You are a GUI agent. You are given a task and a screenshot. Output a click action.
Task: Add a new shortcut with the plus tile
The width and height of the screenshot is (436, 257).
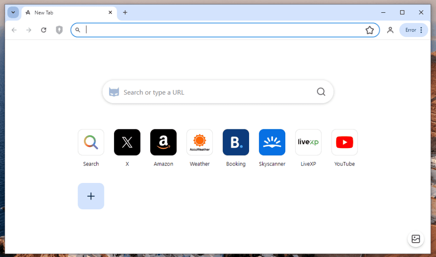point(91,196)
